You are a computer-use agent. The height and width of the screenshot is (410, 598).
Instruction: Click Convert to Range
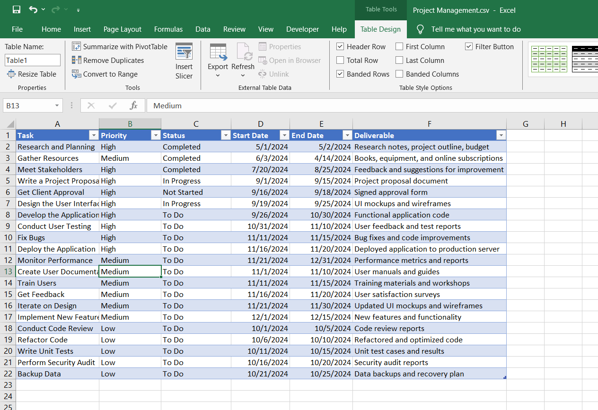point(105,74)
